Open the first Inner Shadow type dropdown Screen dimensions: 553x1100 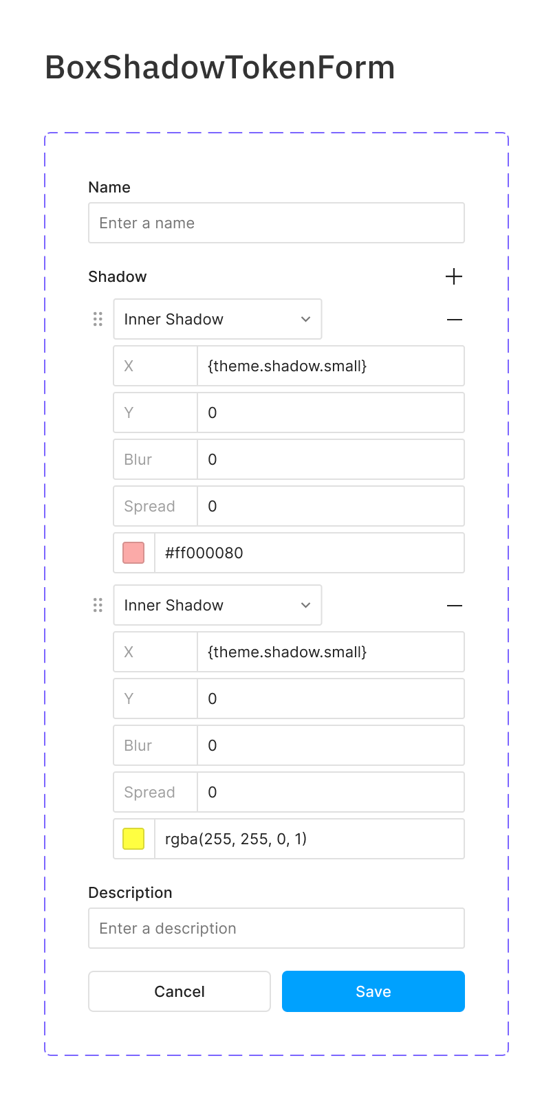[x=206, y=319]
